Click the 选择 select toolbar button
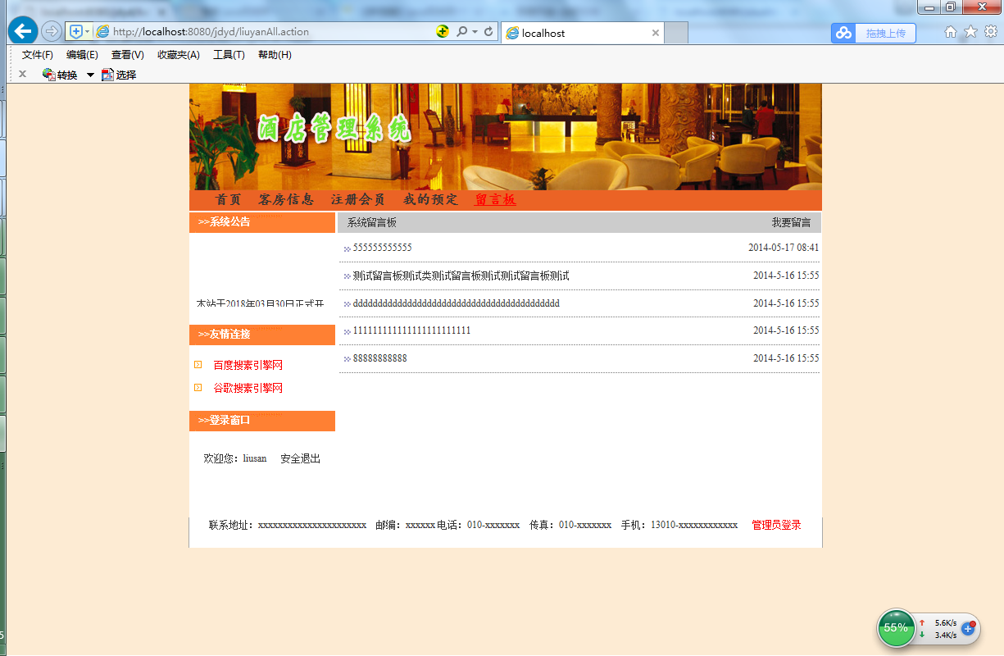This screenshot has height=656, width=1004. [119, 75]
